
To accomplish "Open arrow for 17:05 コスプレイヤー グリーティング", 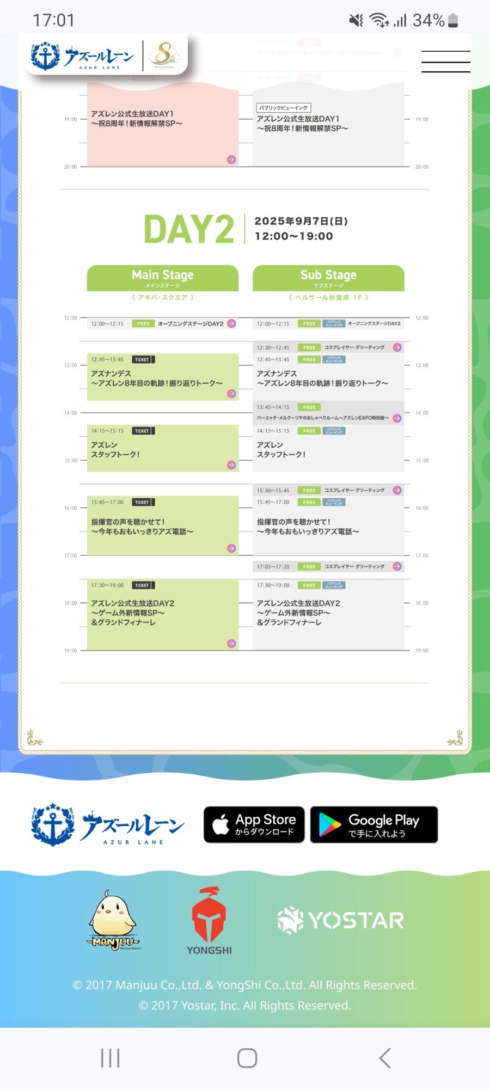I will pyautogui.click(x=397, y=566).
